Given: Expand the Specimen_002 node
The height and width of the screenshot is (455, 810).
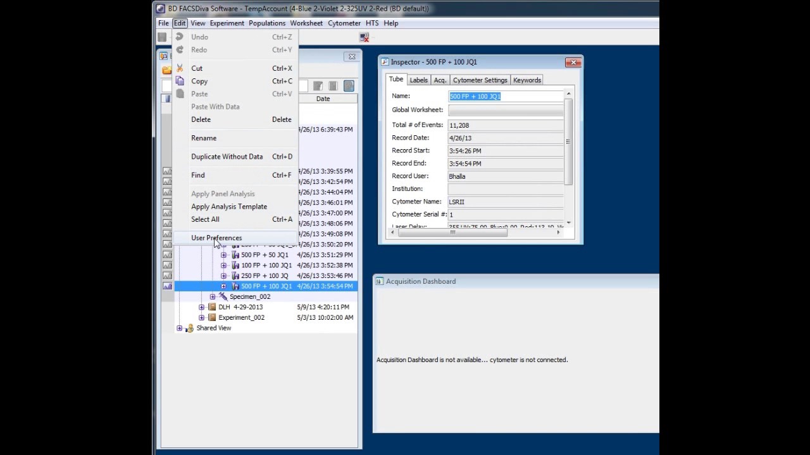Looking at the screenshot, I should click(213, 296).
